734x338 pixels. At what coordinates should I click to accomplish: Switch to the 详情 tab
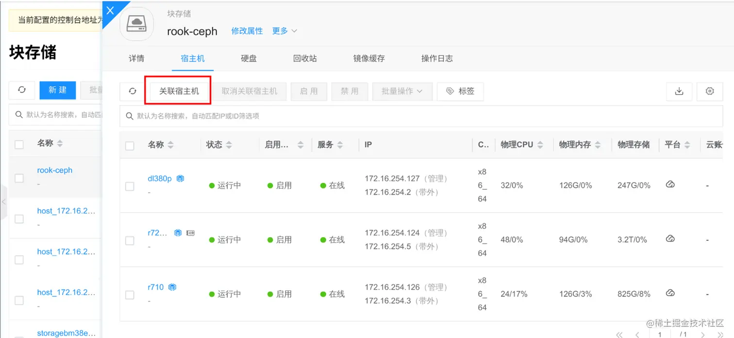point(136,59)
